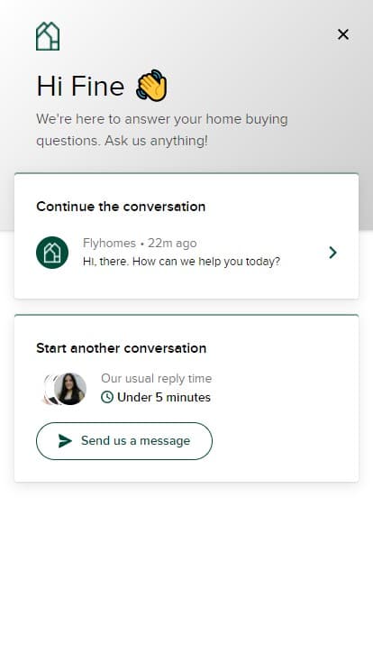The height and width of the screenshot is (664, 373).
Task: Open the "How can we help you today?" message
Action: click(x=181, y=262)
